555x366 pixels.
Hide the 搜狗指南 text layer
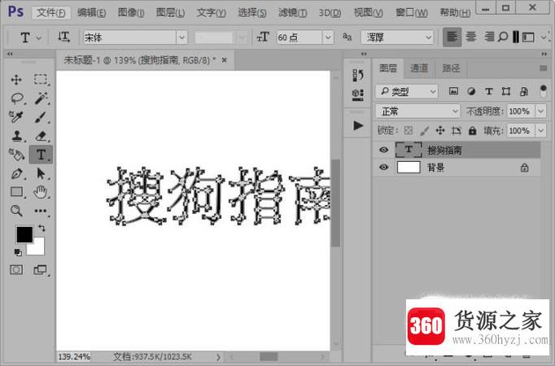383,150
